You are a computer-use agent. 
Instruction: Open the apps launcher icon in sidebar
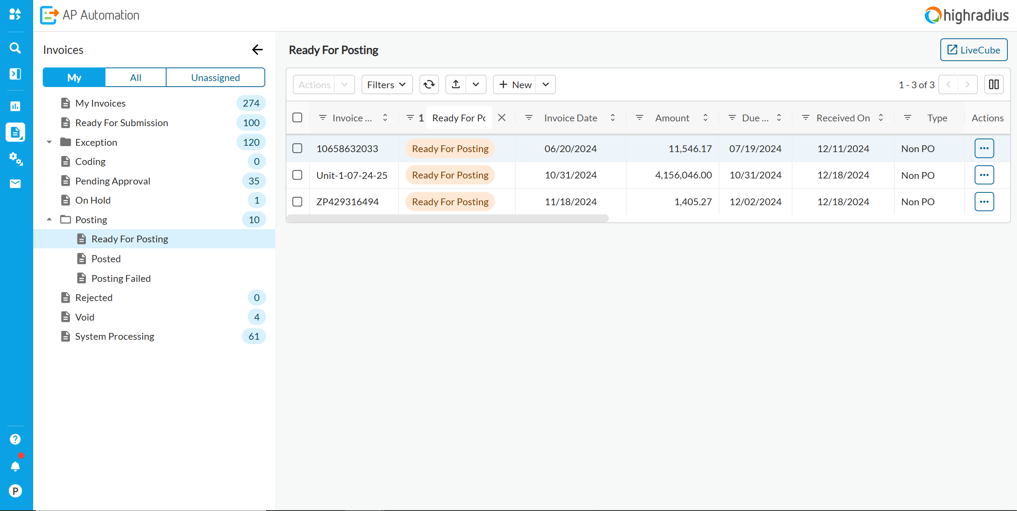coord(15,14)
